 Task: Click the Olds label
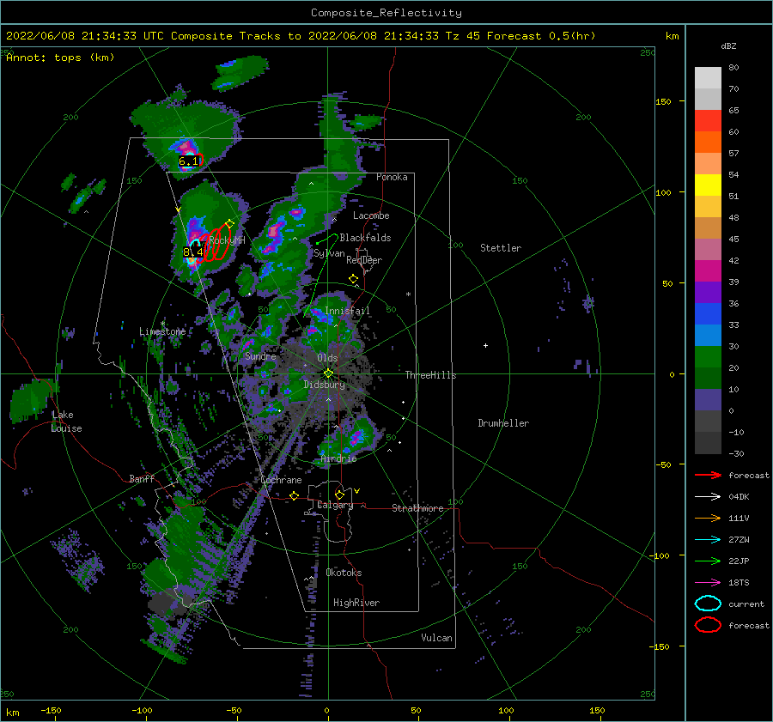click(327, 358)
